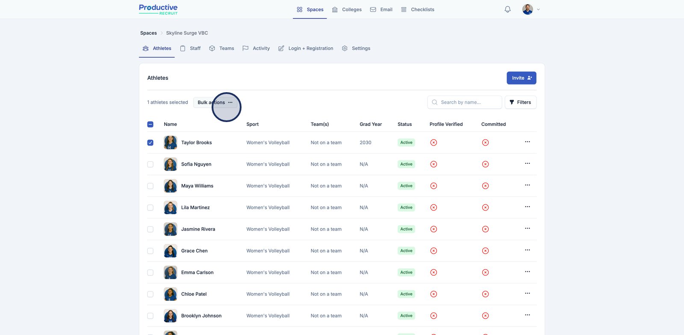Click the Invite button
The width and height of the screenshot is (684, 335).
pos(521,78)
